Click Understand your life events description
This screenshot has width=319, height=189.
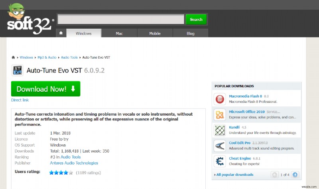click(x=263, y=133)
